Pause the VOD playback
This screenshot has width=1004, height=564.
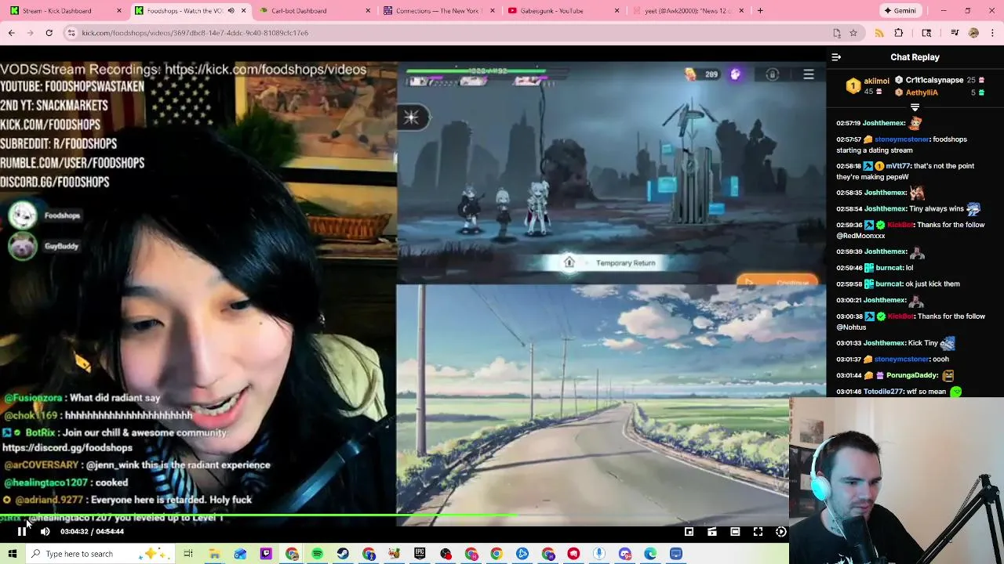[x=21, y=531]
